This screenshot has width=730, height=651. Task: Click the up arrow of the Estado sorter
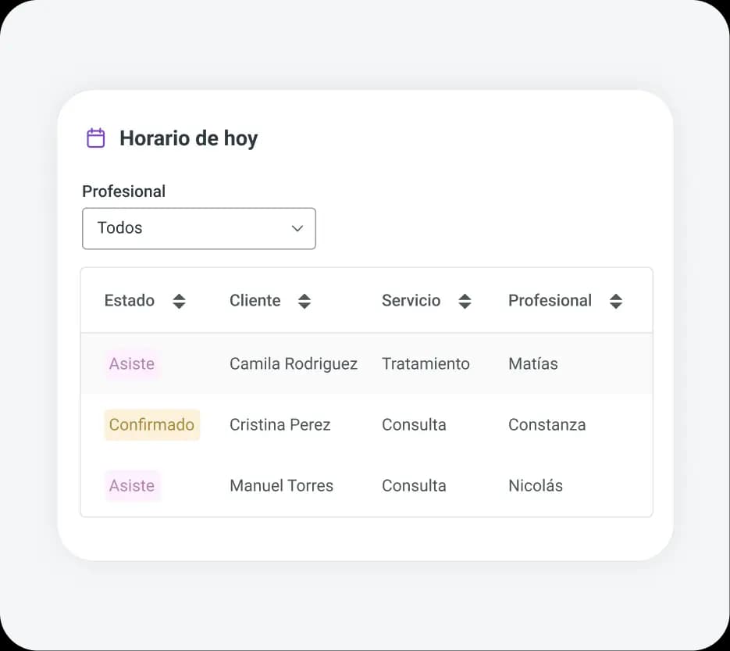coord(178,296)
